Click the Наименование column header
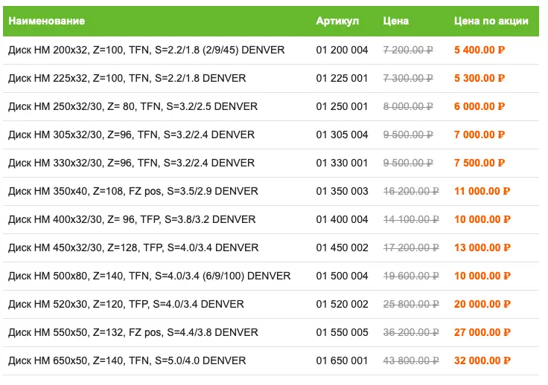 [46, 21]
